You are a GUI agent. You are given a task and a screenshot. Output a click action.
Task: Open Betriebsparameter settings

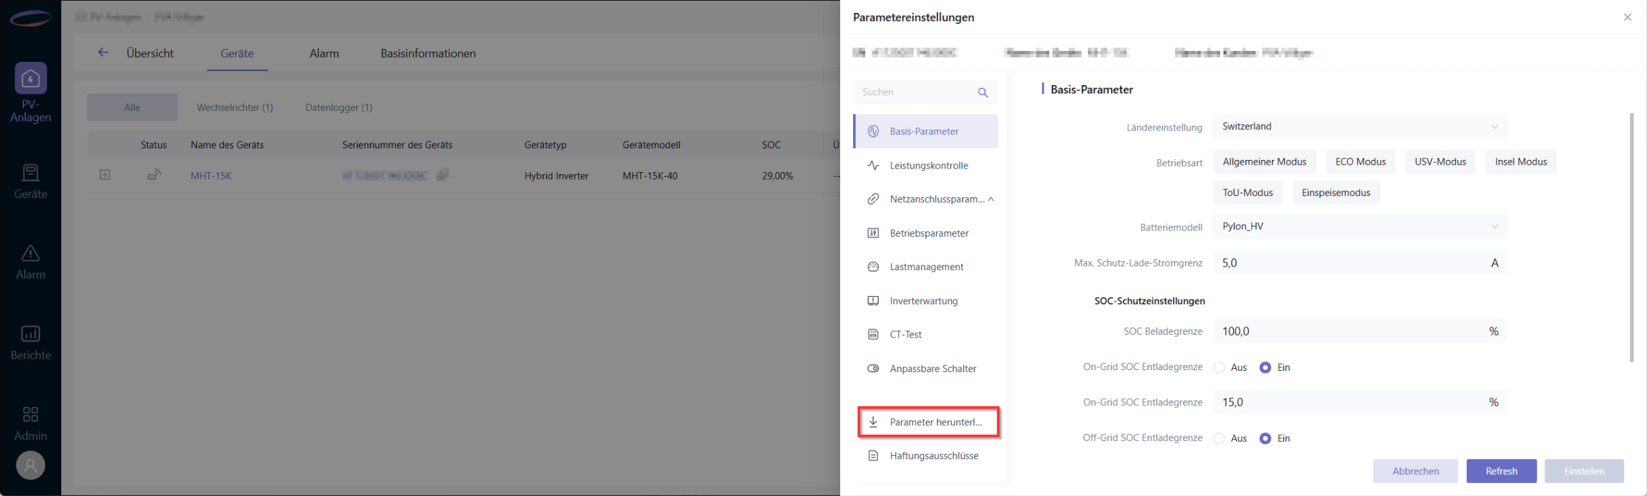click(926, 233)
